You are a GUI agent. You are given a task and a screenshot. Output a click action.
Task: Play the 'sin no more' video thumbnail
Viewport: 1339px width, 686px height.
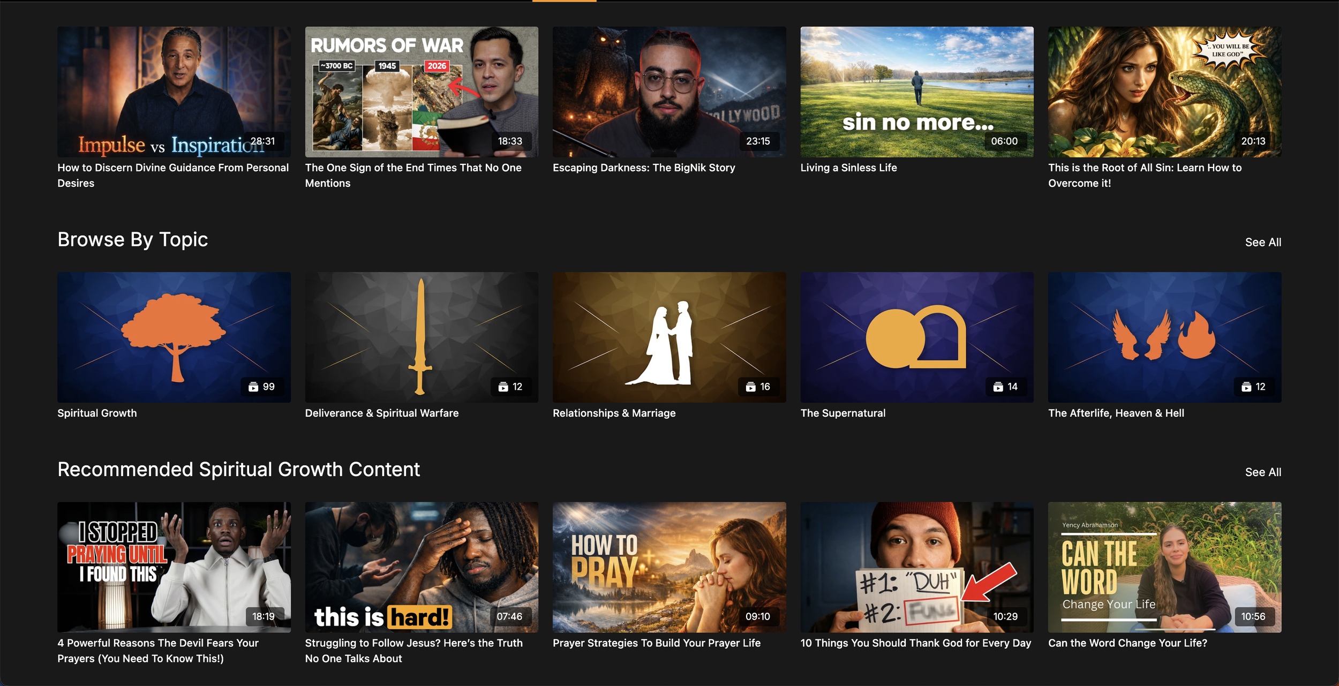916,92
